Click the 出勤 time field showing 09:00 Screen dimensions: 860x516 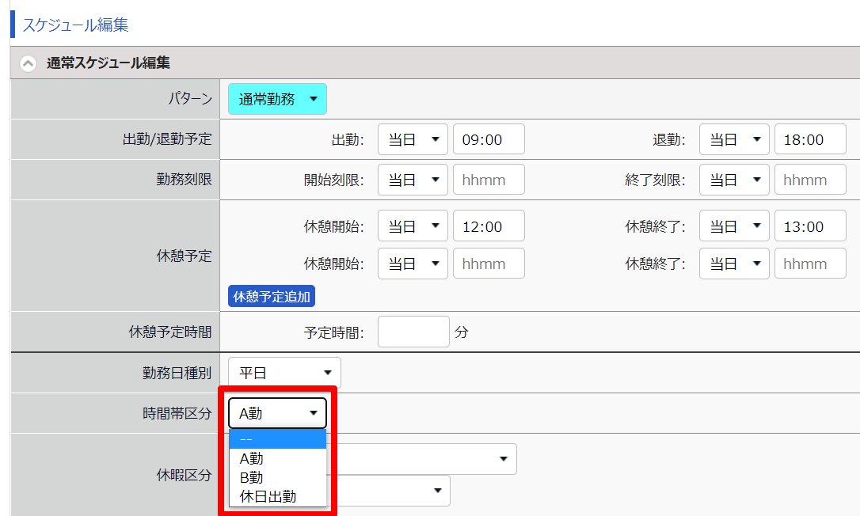pyautogui.click(x=489, y=139)
